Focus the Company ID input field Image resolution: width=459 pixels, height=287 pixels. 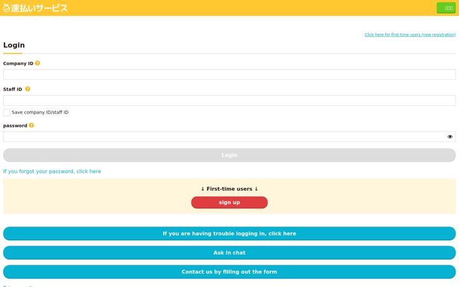coord(229,75)
